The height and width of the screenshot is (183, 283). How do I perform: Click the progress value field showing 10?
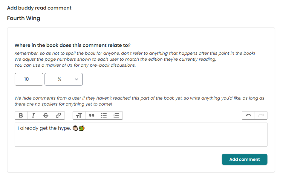click(29, 79)
